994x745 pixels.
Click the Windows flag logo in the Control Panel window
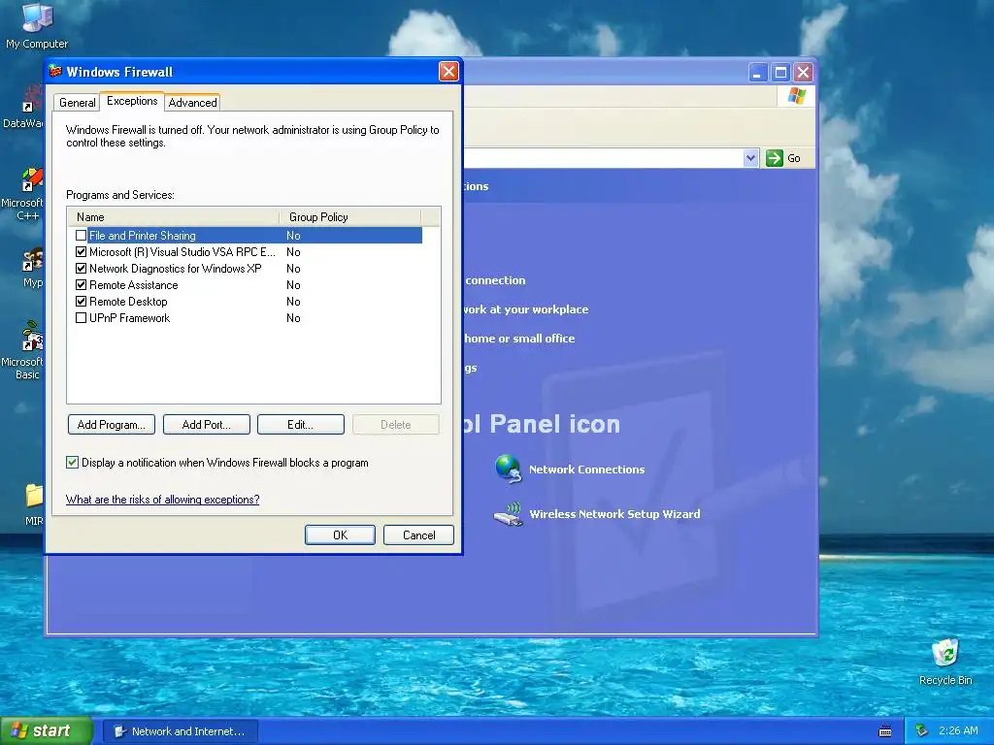pyautogui.click(x=796, y=96)
